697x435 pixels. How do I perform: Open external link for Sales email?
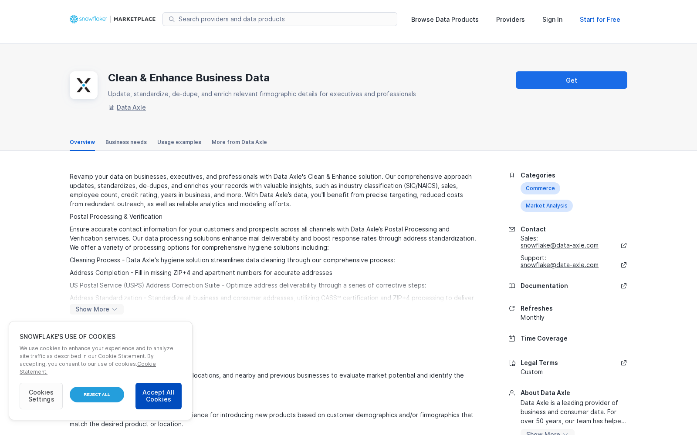[624, 245]
